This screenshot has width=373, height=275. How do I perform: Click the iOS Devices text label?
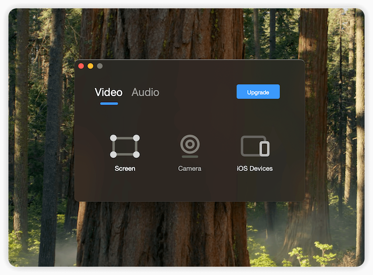point(255,168)
